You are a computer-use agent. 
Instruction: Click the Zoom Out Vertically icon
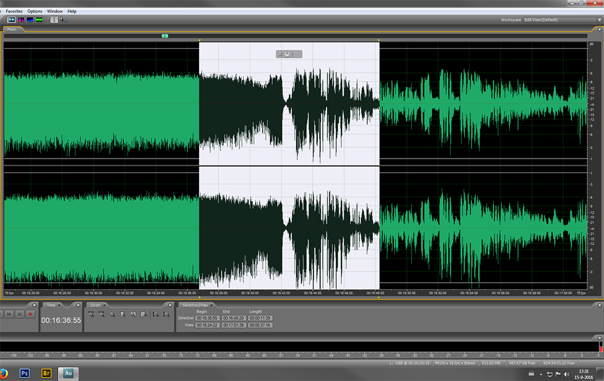166,314
